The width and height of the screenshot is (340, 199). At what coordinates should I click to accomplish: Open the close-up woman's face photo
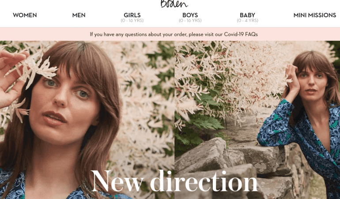[x=87, y=120]
